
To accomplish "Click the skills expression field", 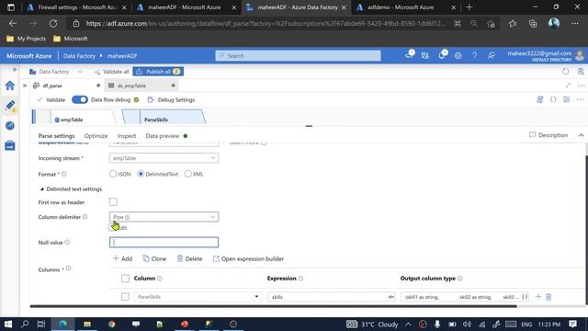I will click(x=331, y=297).
